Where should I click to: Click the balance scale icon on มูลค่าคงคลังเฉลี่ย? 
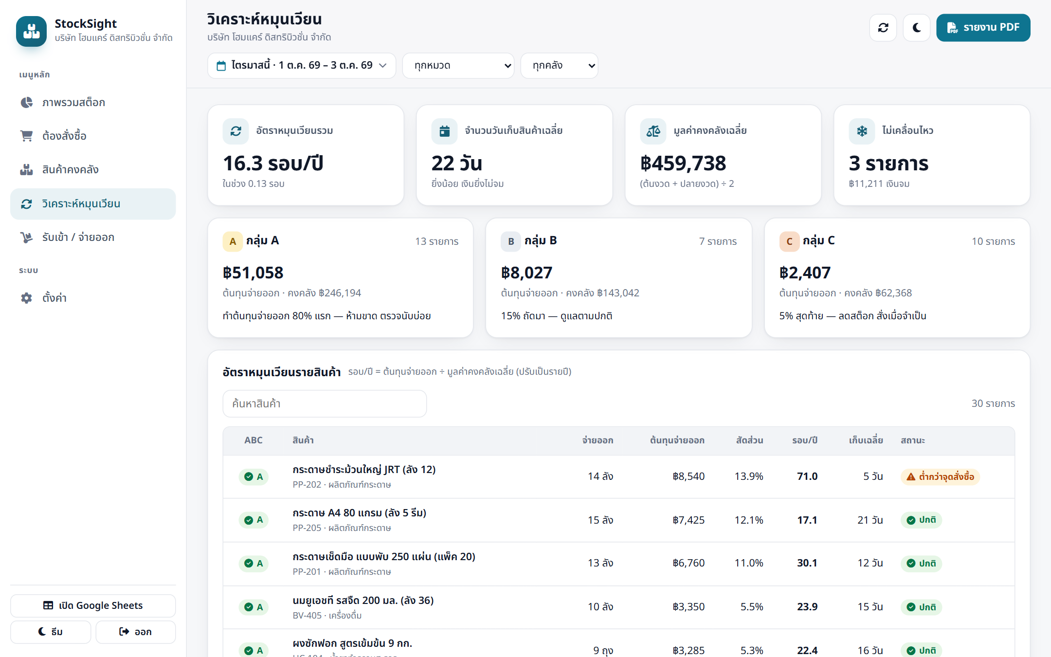653,131
